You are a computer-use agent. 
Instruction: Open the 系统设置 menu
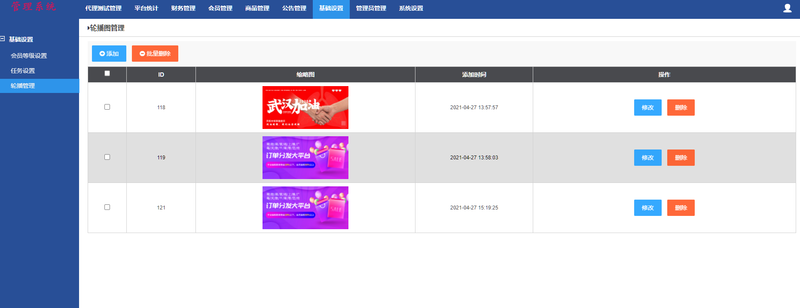point(411,9)
